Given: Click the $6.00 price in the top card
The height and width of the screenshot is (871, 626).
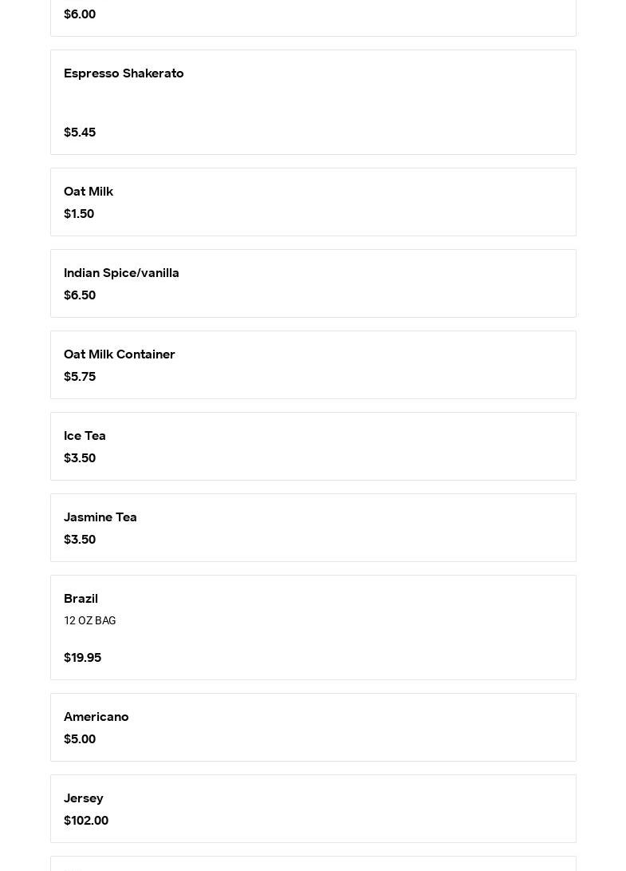Looking at the screenshot, I should point(80,14).
